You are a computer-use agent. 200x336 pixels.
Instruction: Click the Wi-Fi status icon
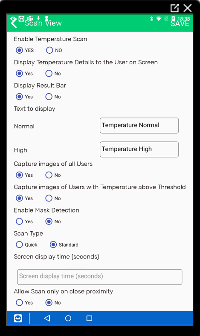[159, 19]
